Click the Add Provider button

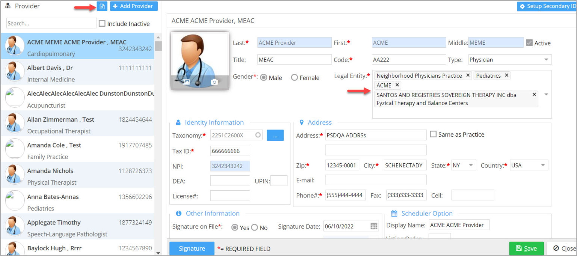click(x=134, y=6)
